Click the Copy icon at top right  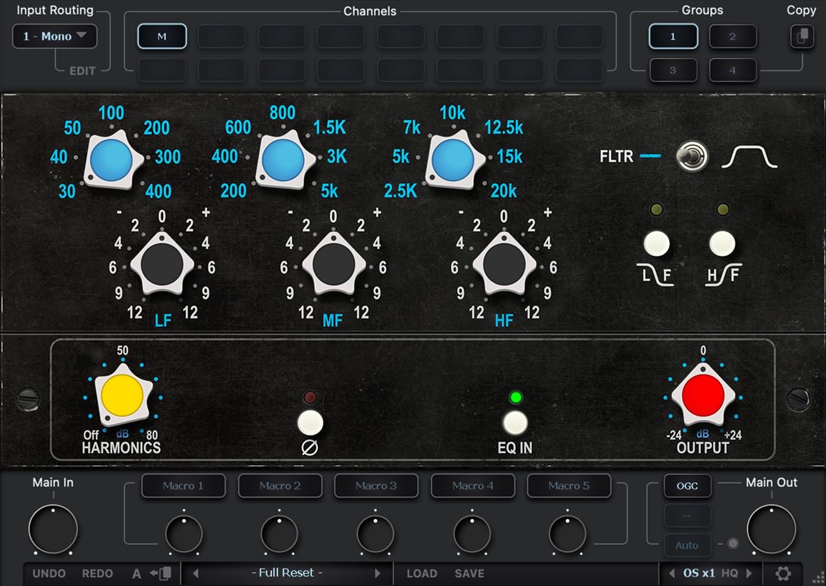click(802, 37)
